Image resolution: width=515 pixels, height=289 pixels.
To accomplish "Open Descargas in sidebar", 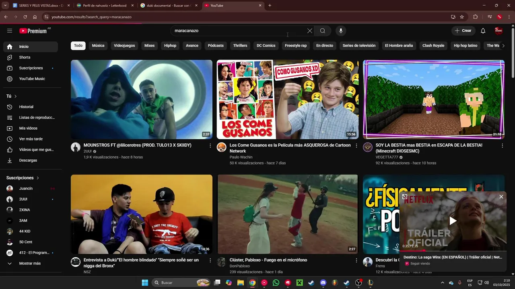I will click(31, 161).
